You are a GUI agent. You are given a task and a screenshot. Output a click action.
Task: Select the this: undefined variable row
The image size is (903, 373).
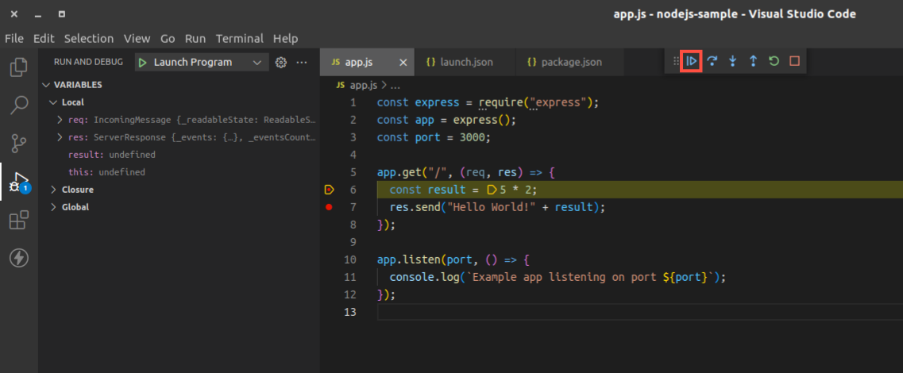[x=179, y=172]
